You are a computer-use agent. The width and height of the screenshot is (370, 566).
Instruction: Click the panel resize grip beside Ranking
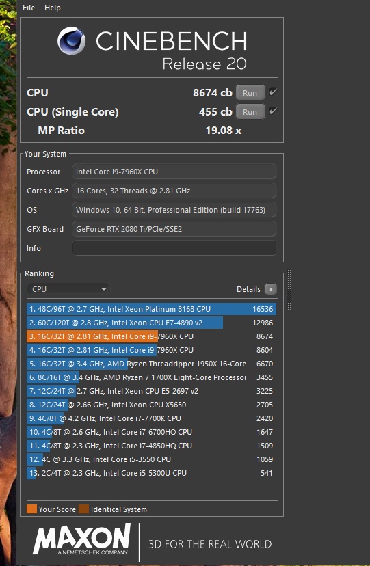tap(289, 290)
